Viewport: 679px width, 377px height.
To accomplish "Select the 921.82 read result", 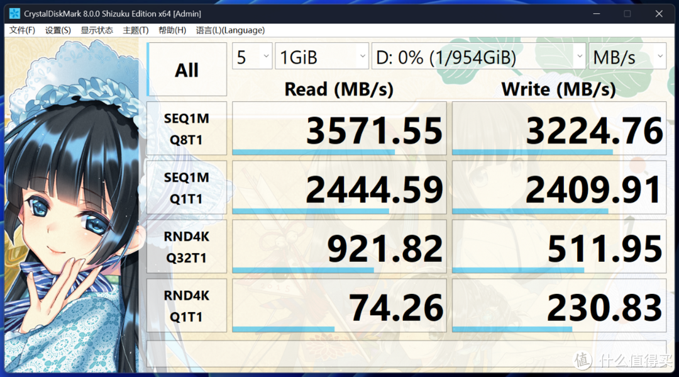I will point(339,247).
